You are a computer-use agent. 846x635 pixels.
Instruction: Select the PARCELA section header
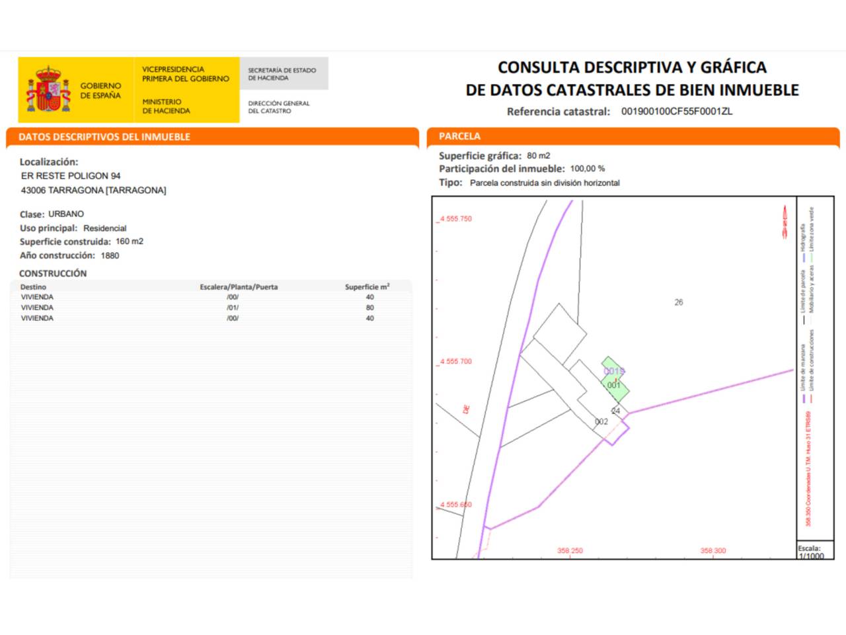460,136
